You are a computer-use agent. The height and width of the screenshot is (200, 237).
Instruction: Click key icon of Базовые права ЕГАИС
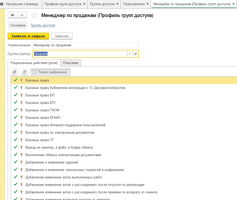click(21, 117)
